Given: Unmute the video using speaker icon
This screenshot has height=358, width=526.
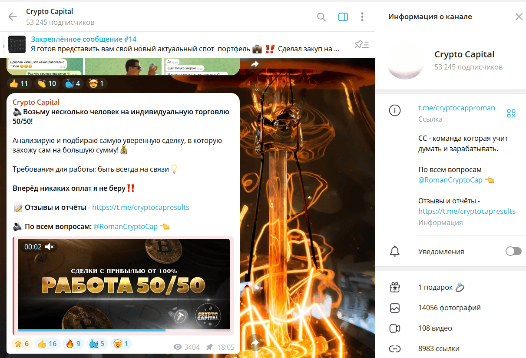Looking at the screenshot, I should 50,247.
